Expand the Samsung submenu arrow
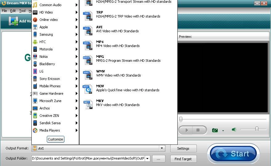271x166 pixels. click(76, 34)
